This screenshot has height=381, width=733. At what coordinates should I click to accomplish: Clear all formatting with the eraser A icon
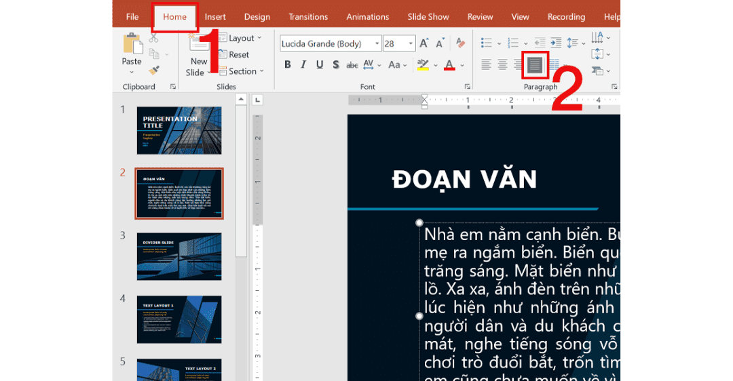pyautogui.click(x=460, y=43)
